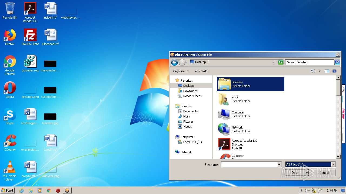The image size is (346, 194).
Task: Select the insideiii.rtf desktop file
Action: (50, 11)
